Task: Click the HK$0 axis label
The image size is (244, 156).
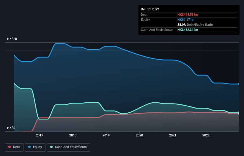Action: (x=11, y=128)
